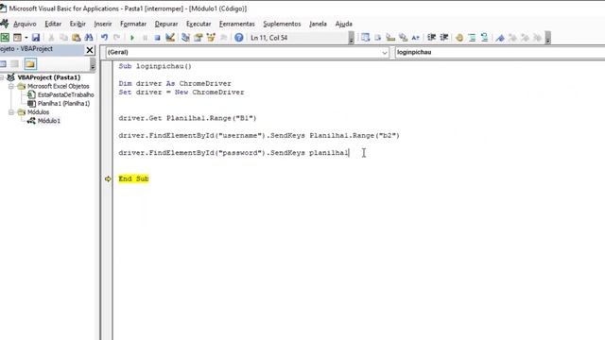Open the Arquivo menu

tap(25, 24)
